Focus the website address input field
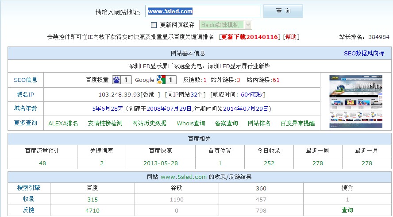This screenshot has width=393, height=217. 203,11
